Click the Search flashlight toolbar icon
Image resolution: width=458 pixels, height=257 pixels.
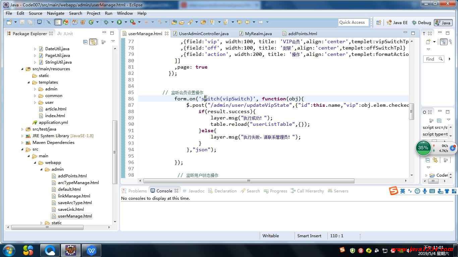coord(190,22)
